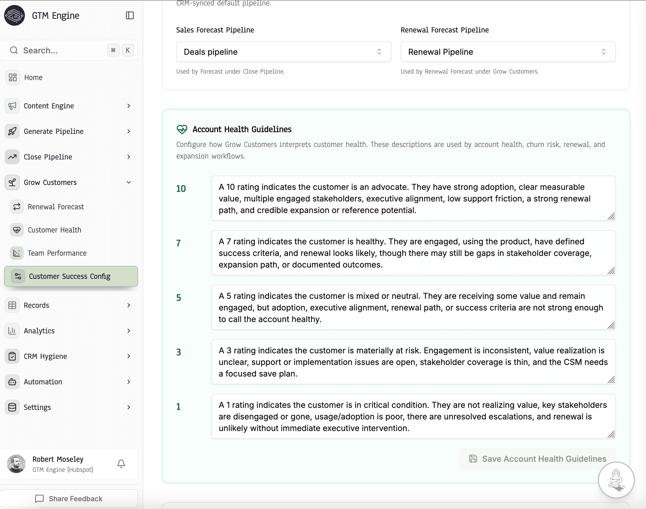
Task: Expand Close Pipeline with its chevron
Action: point(129,157)
